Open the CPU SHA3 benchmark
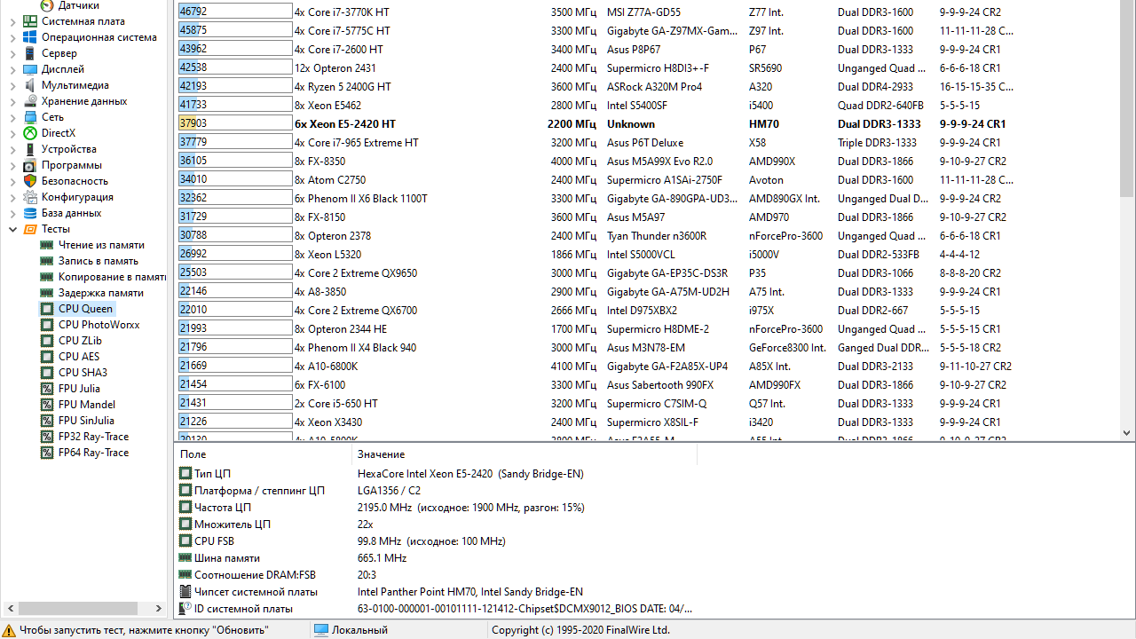This screenshot has width=1136, height=639. click(82, 373)
